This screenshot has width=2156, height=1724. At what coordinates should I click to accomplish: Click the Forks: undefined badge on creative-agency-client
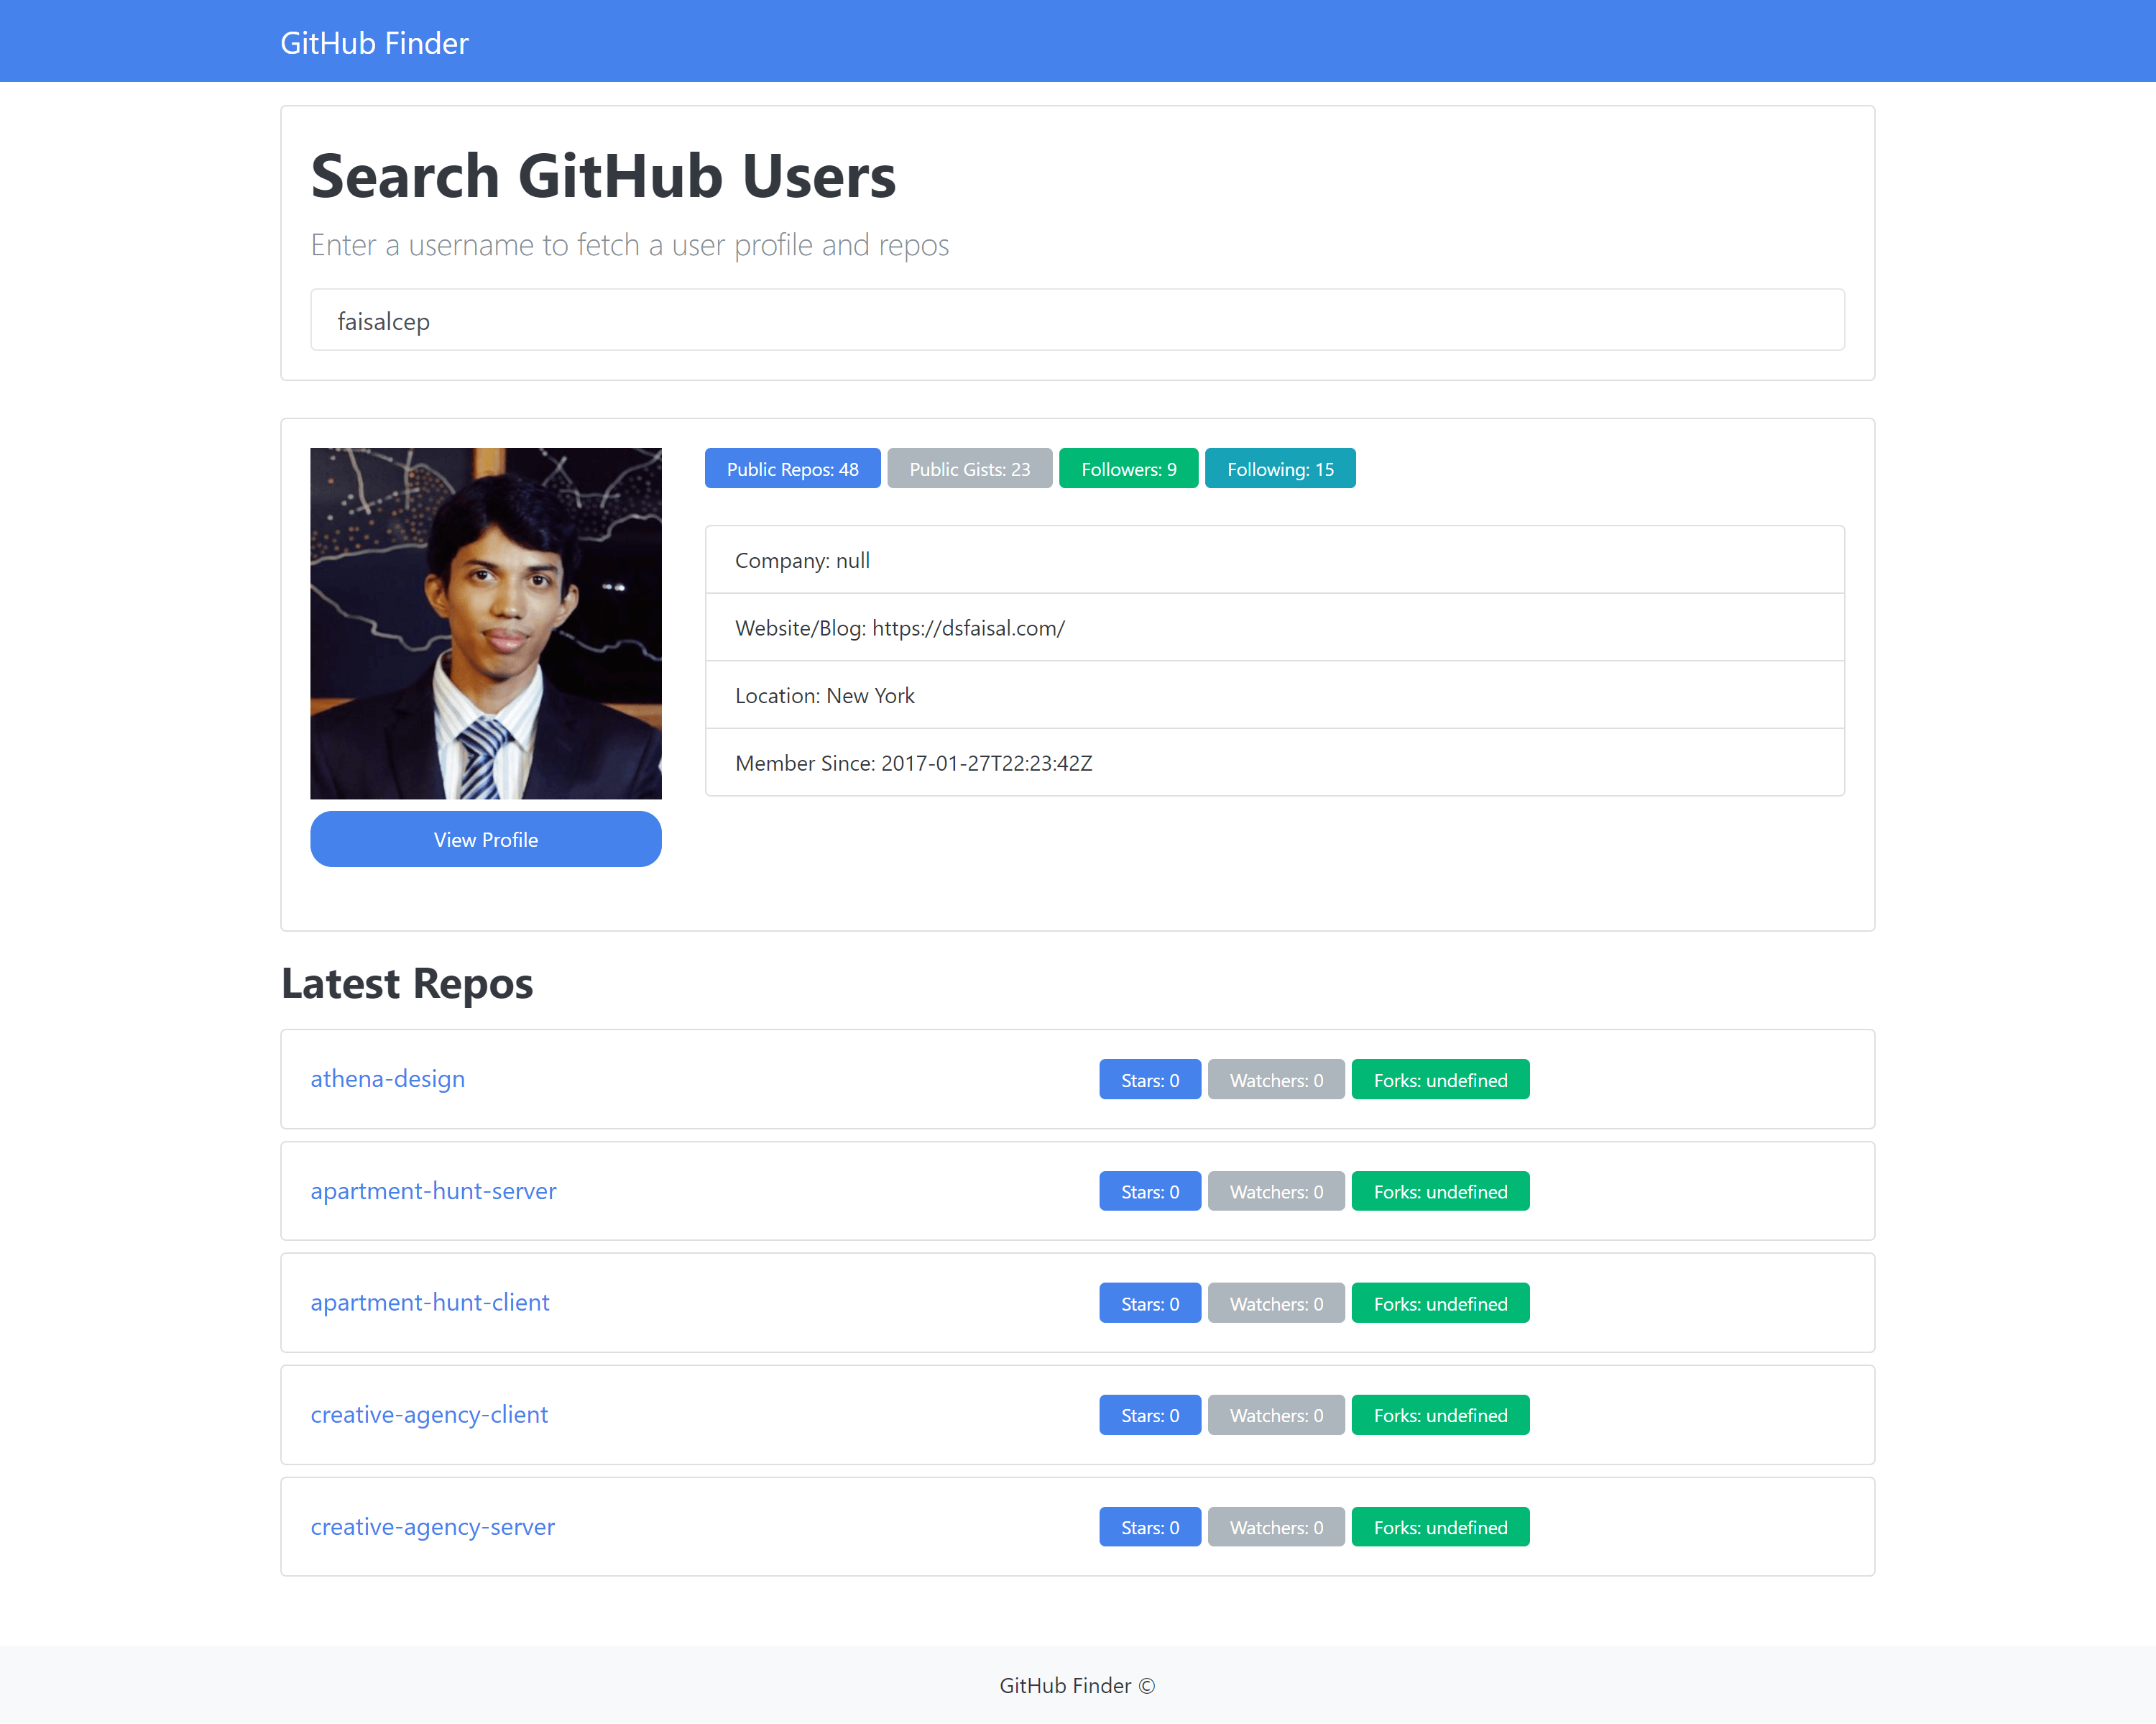[x=1439, y=1414]
